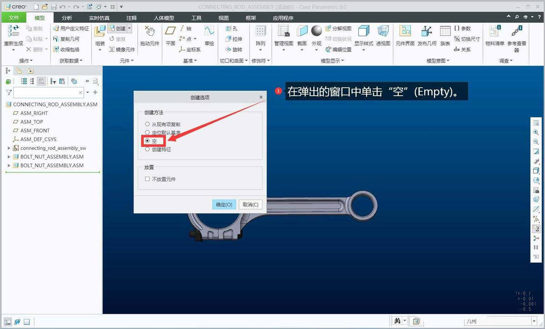Screen dimensions: 545x329
Task: Click the model tree search field
Action: [49, 93]
